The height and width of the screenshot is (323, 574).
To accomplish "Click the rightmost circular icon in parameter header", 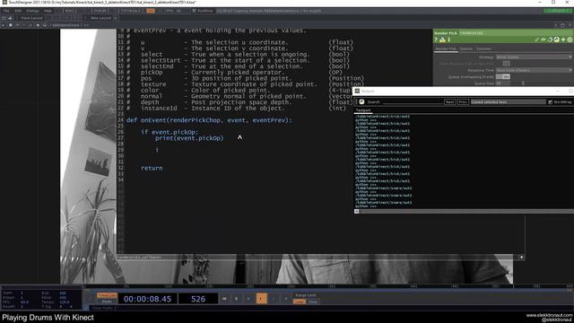I will click(570, 39).
